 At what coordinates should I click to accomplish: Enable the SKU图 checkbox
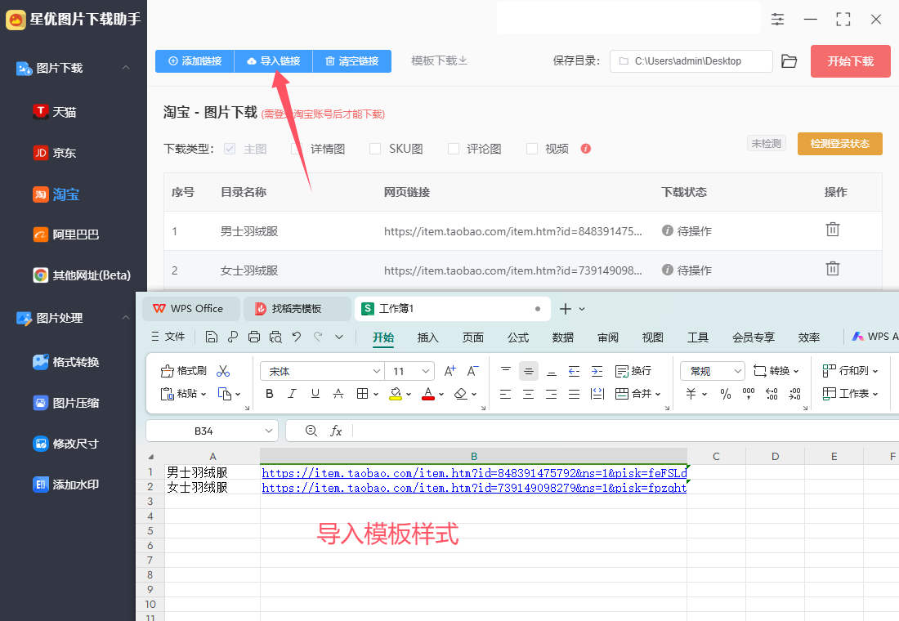tap(375, 149)
